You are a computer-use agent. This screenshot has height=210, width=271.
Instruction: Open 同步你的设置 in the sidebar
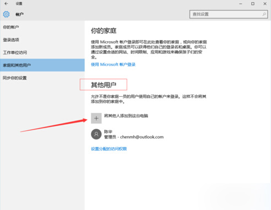[42, 78]
